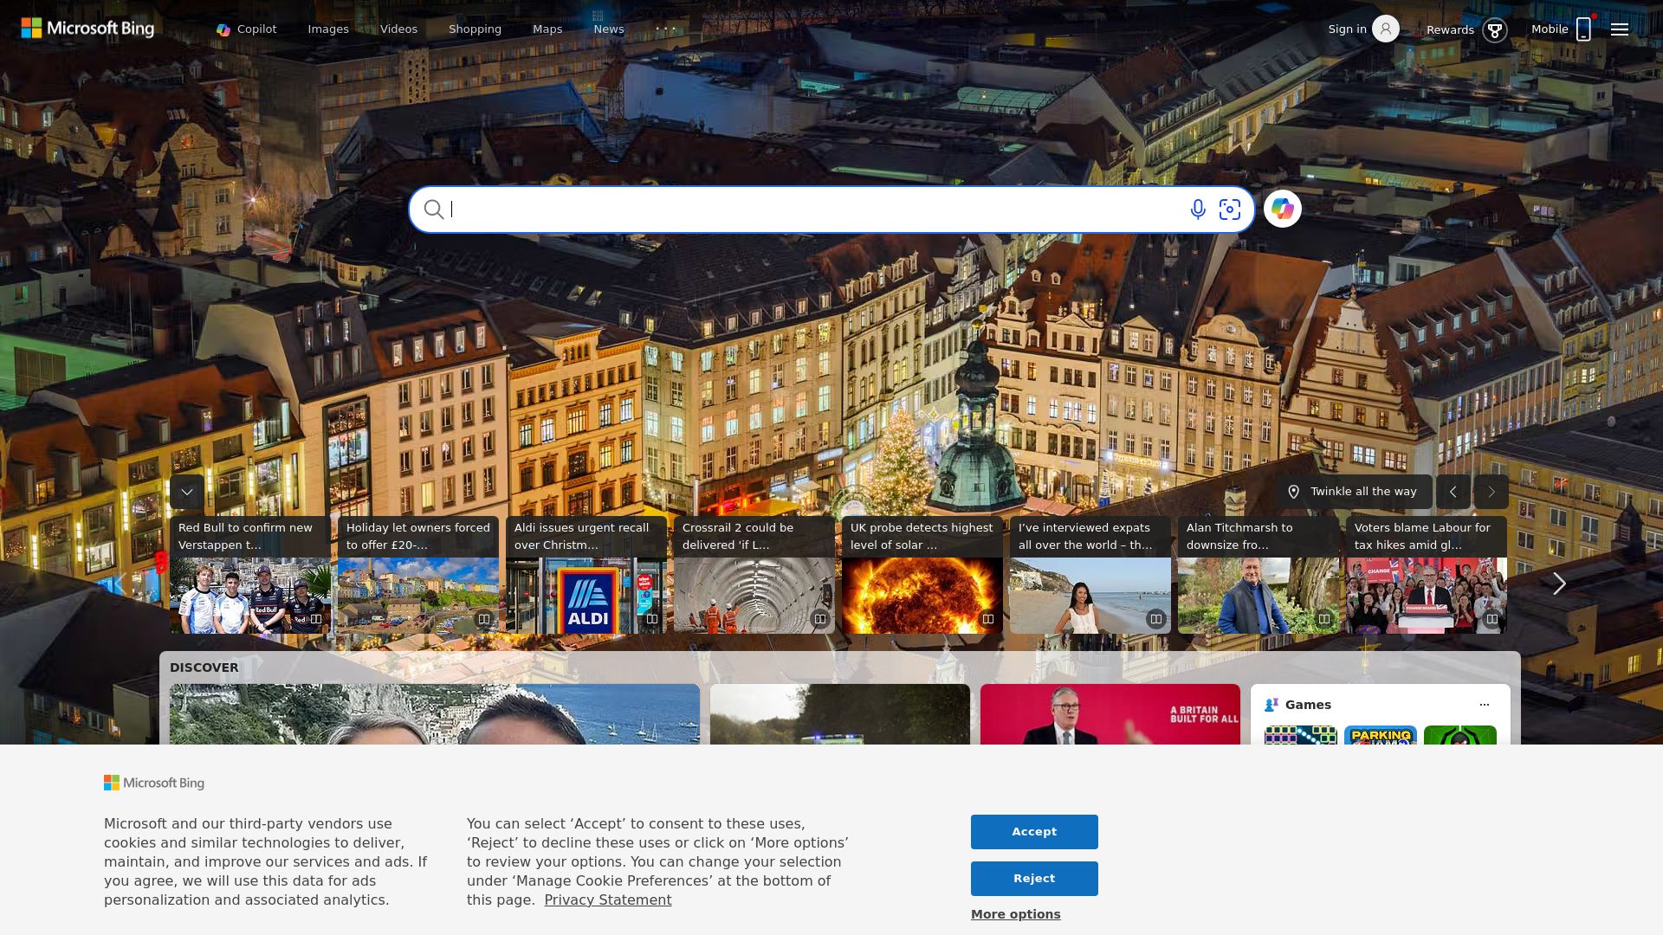The width and height of the screenshot is (1663, 935).
Task: Open the Mobile QR code icon
Action: tap(1584, 29)
